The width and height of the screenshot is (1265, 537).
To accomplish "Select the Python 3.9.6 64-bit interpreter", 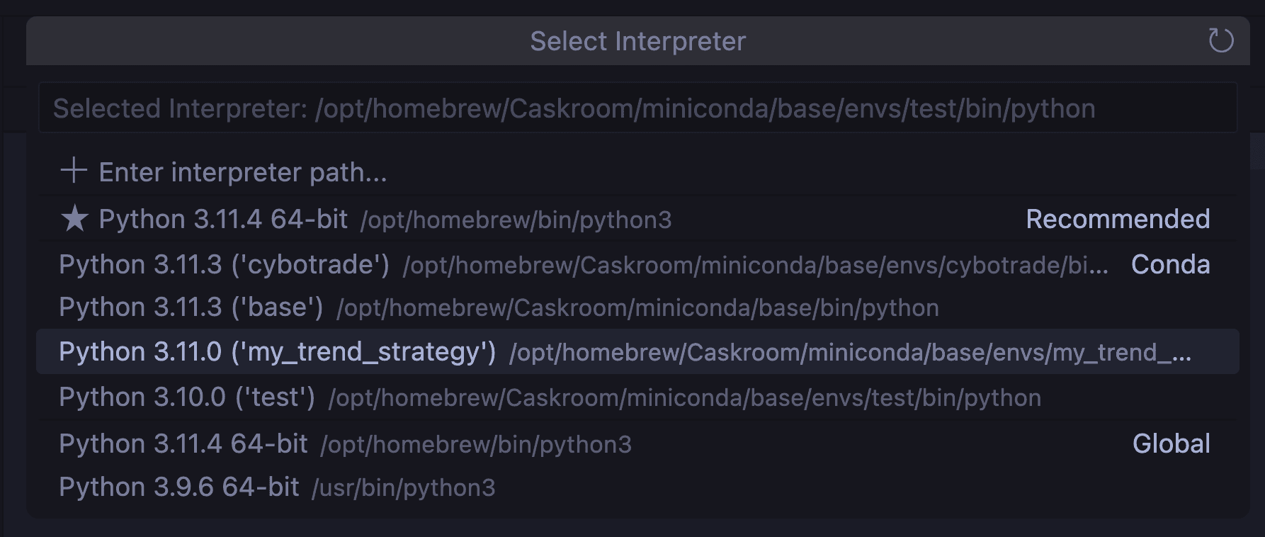I will point(179,487).
